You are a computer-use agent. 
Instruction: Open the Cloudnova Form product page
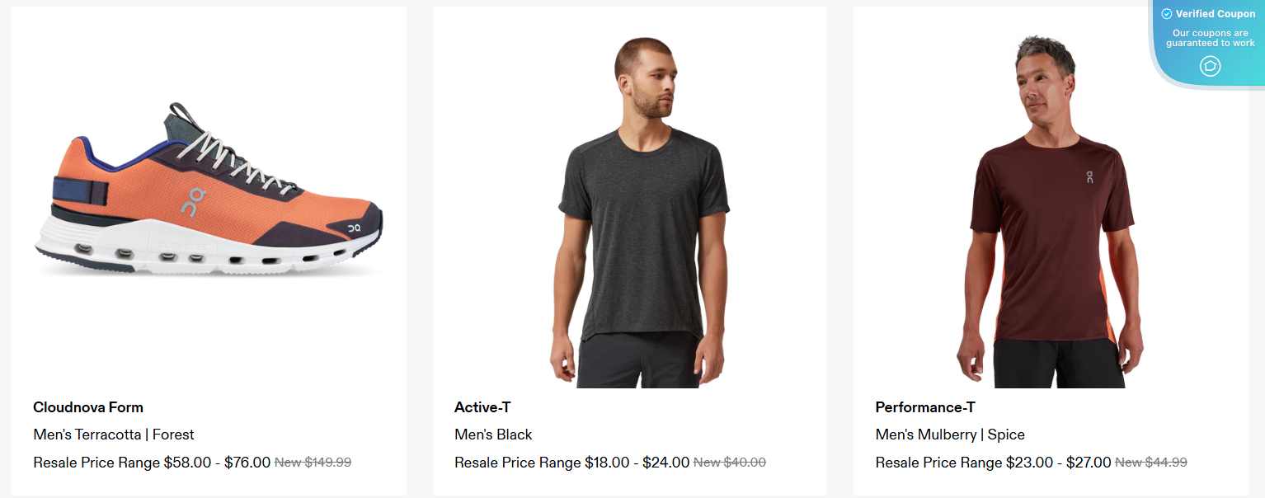click(87, 406)
